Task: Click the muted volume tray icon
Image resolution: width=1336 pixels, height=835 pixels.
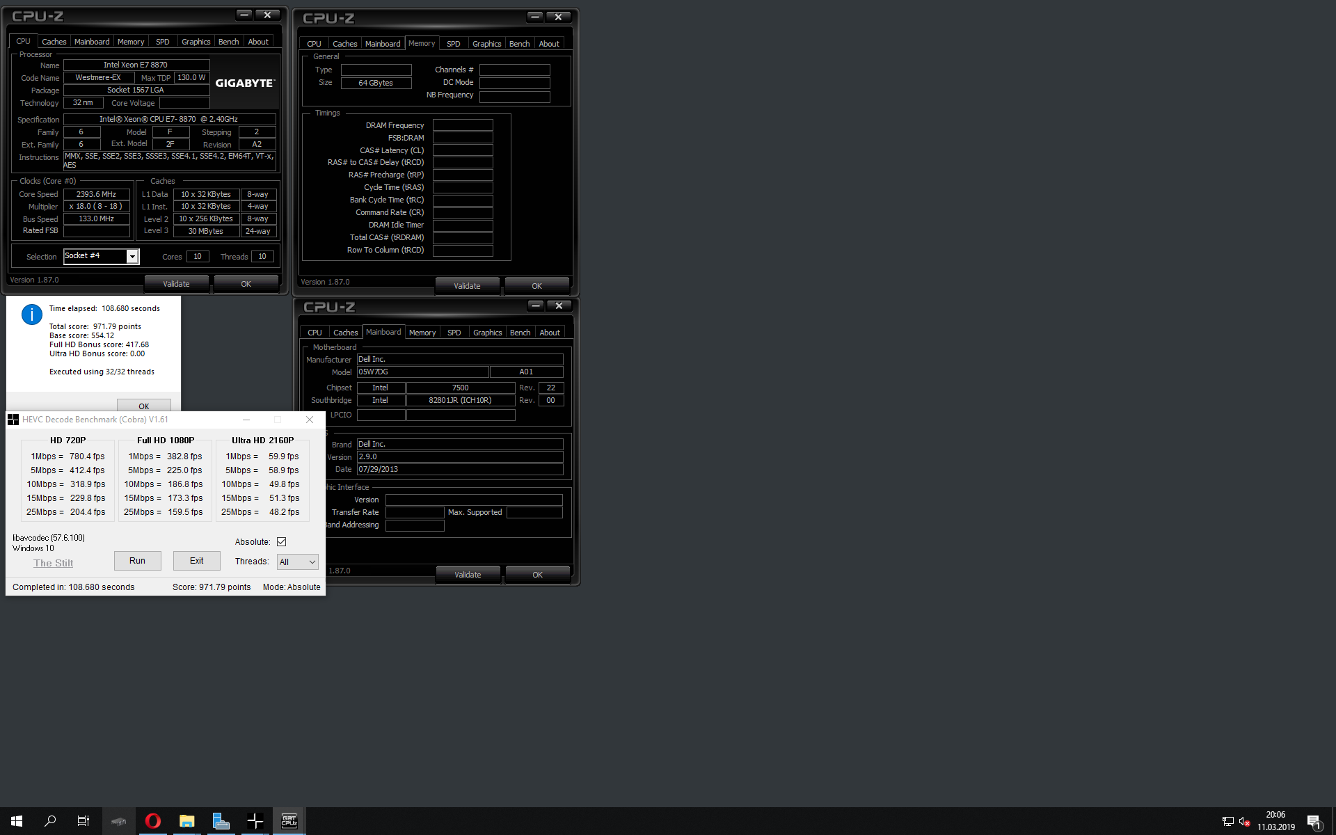Action: click(x=1245, y=822)
